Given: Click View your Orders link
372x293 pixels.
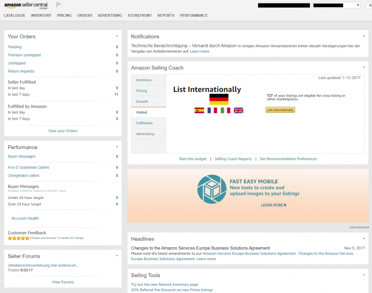Looking at the screenshot, I should click(x=63, y=131).
